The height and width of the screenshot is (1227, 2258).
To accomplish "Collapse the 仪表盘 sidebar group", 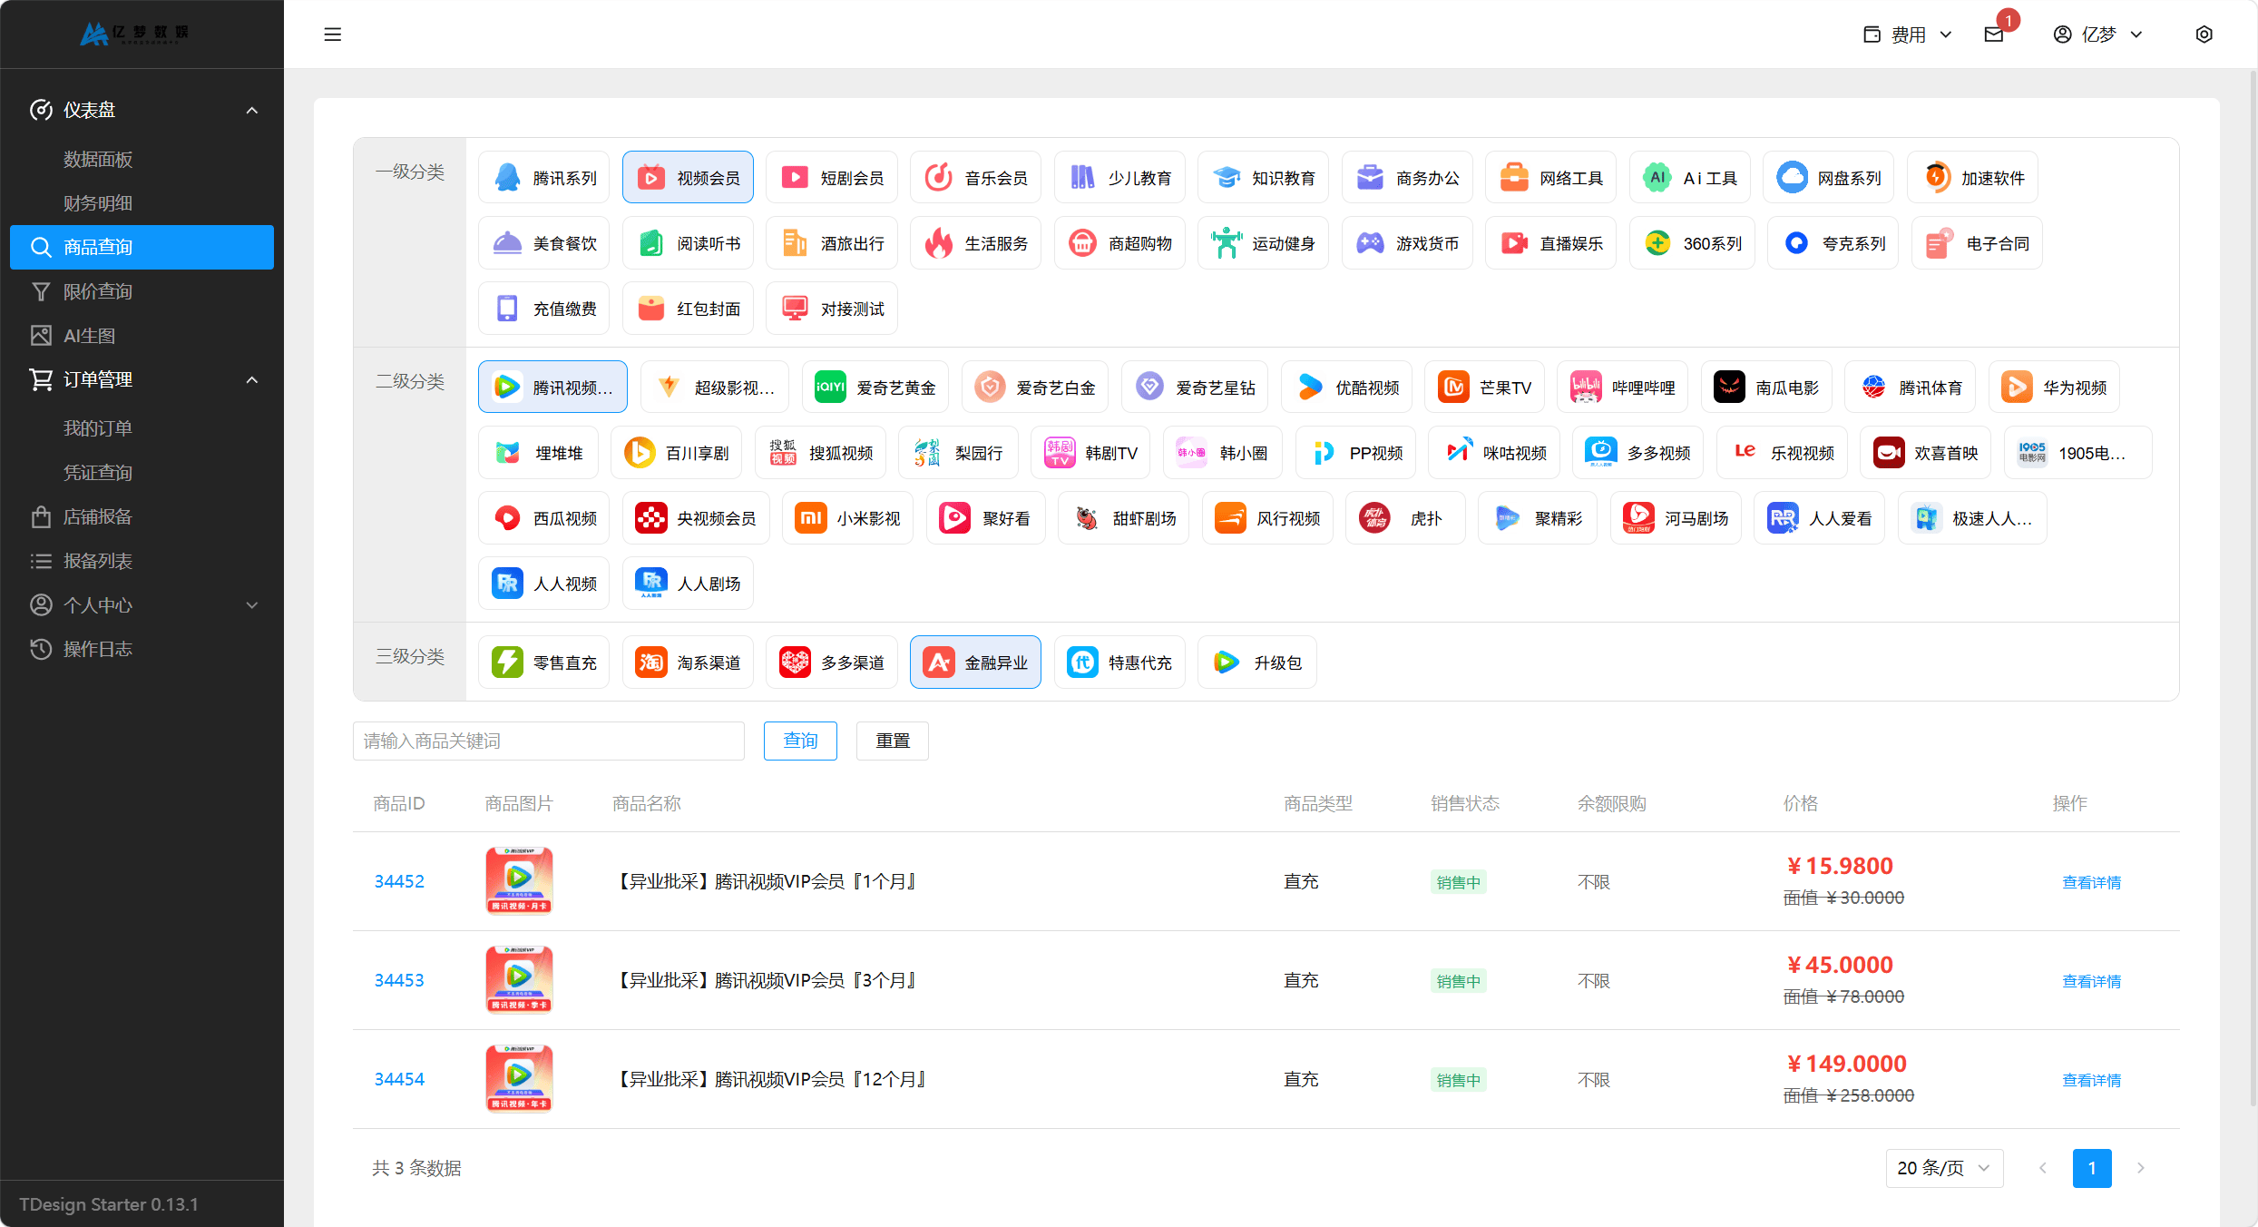I will click(x=142, y=110).
